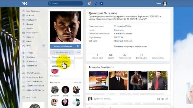Open the first colorful photo thumbnail
The width and height of the screenshot is (193, 108).
click(x=98, y=80)
